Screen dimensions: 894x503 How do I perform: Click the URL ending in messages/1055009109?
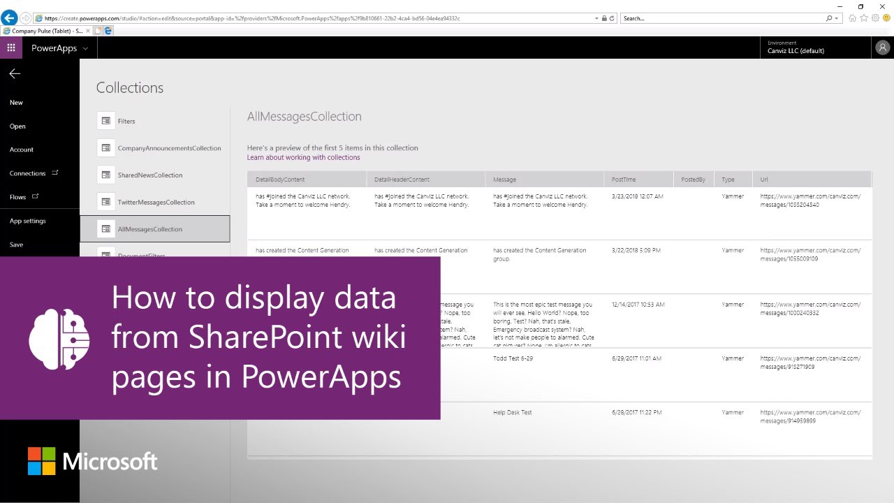click(810, 254)
